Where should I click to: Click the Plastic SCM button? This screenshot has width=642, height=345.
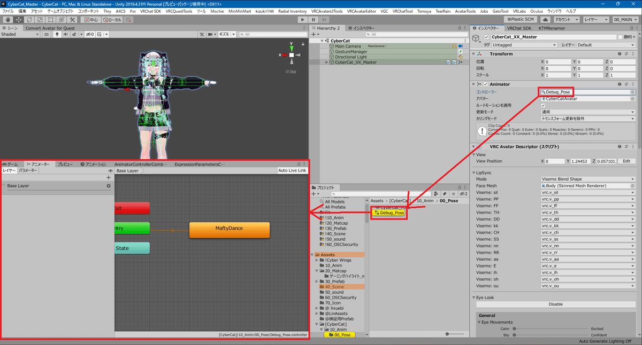(x=520, y=19)
